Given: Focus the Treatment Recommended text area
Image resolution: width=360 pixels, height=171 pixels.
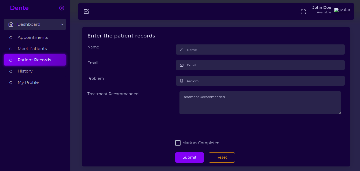Looking at the screenshot, I should click(x=260, y=103).
